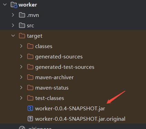The width and height of the screenshot is (146, 129).
Task: Click the .gitignore file icon
Action: 22,128
